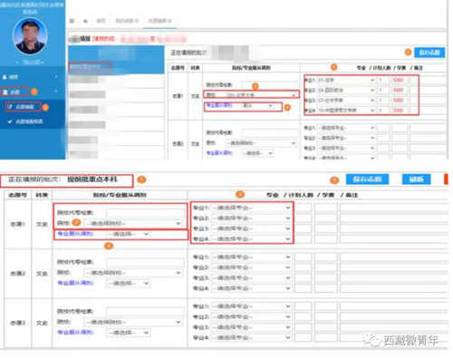Screen dimensions: 453x360
Task: Click the 院校代号检索 field for 志愿2, top form
Action: click(x=269, y=132)
